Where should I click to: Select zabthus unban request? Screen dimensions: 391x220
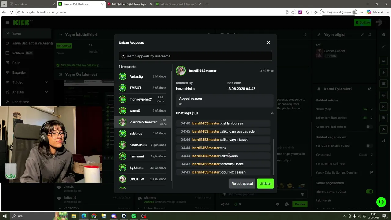(x=143, y=134)
